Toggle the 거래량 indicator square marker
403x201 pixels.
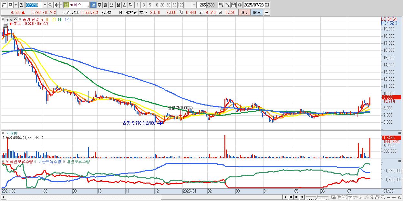[4, 133]
